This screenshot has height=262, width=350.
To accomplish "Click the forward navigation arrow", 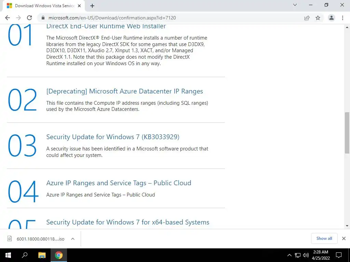I will click(x=18, y=18).
